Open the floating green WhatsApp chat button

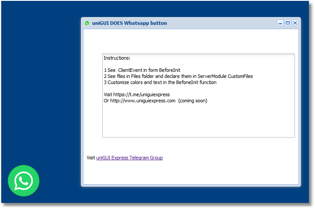(24, 181)
